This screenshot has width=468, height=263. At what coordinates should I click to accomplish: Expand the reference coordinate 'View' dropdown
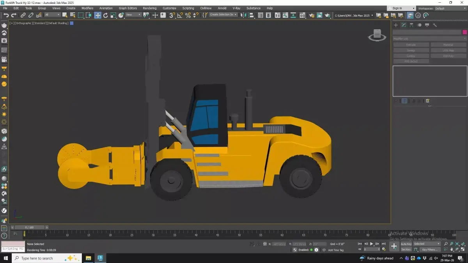click(x=133, y=15)
